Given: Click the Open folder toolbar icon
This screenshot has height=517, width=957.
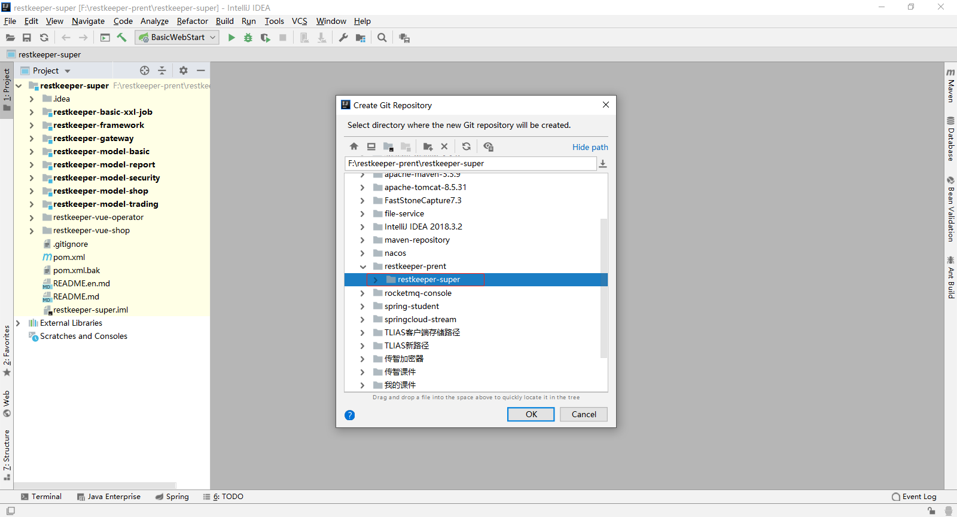Looking at the screenshot, I should click(x=10, y=38).
